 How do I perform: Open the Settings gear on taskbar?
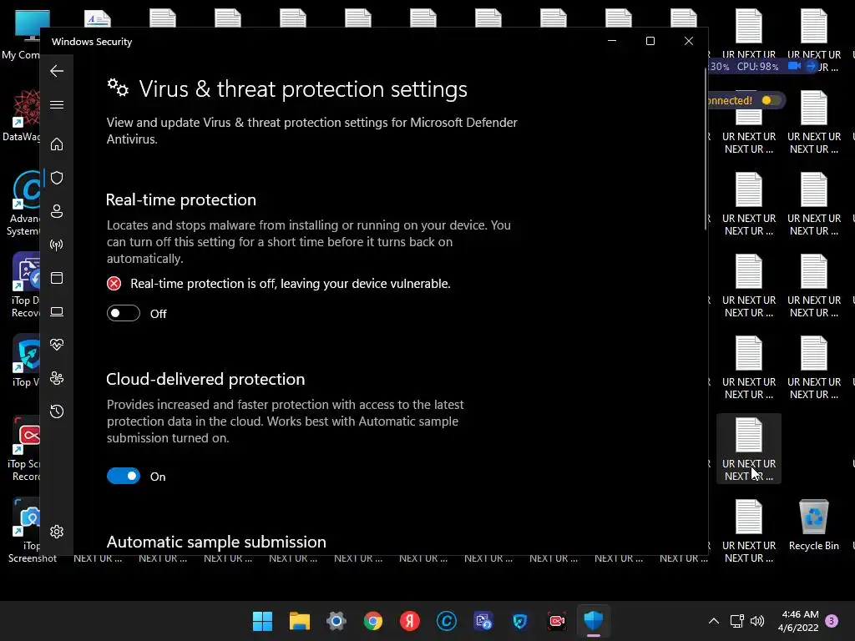point(336,621)
